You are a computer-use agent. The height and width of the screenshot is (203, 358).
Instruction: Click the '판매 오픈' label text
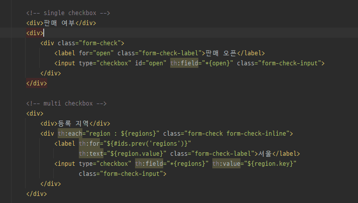coord(221,53)
